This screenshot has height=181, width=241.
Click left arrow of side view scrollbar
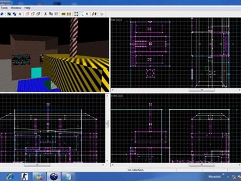tap(113, 165)
